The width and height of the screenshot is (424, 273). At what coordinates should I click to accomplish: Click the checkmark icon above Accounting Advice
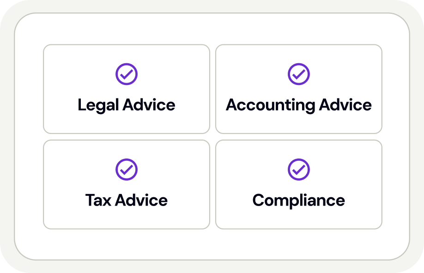tap(299, 74)
